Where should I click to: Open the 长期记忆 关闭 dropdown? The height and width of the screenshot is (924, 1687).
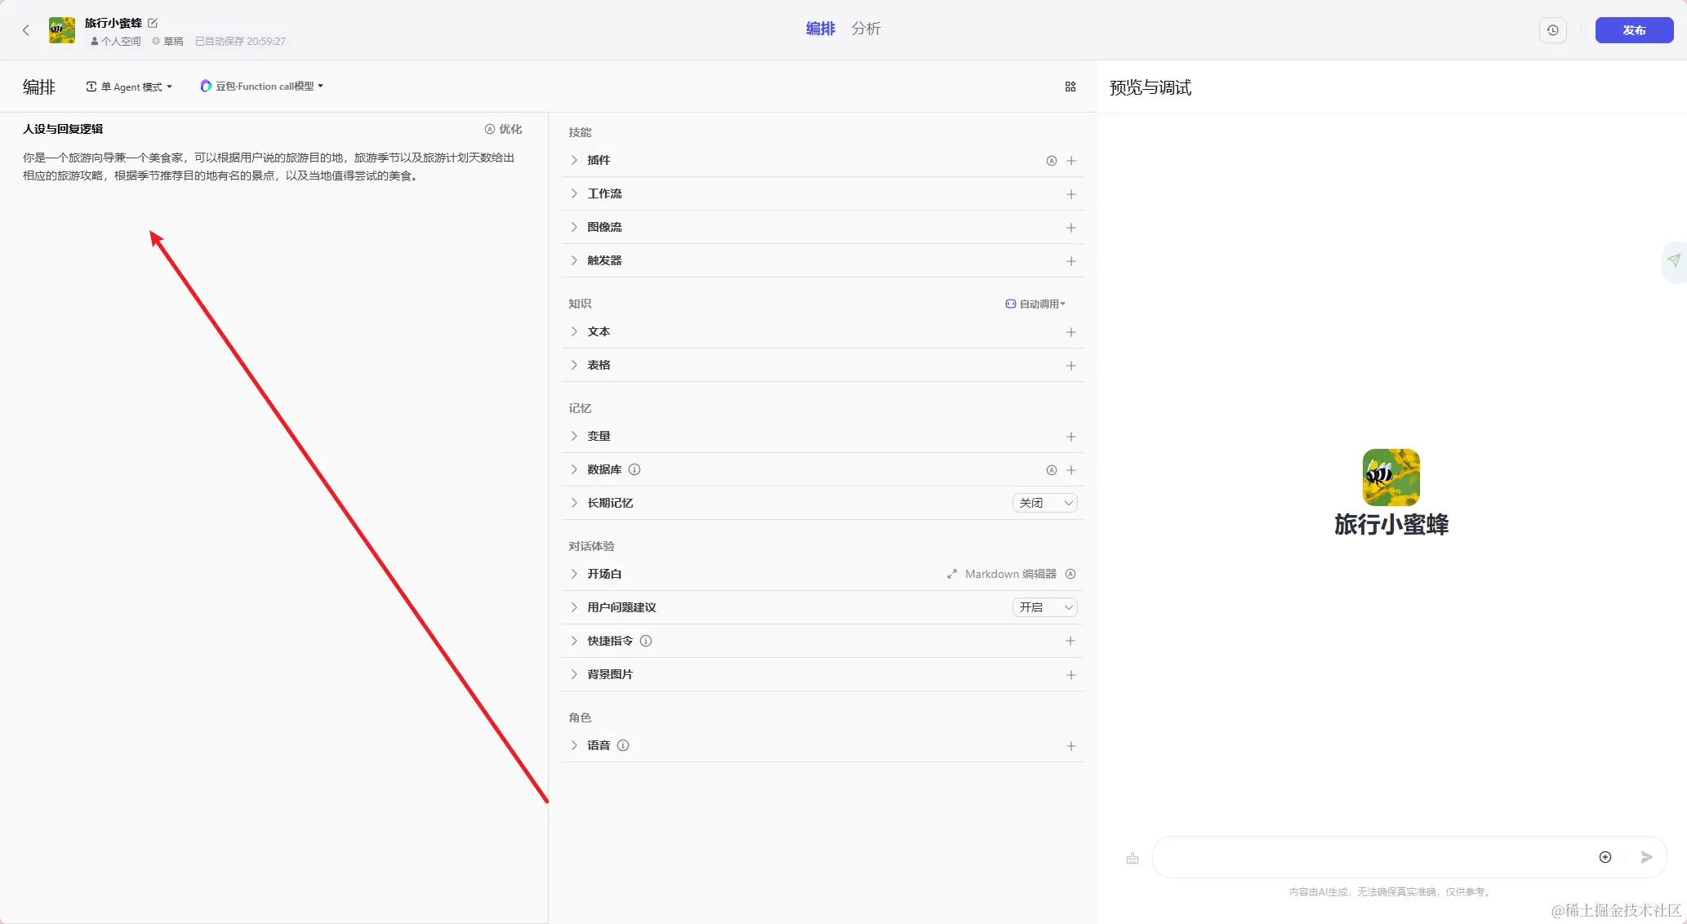coord(1045,503)
